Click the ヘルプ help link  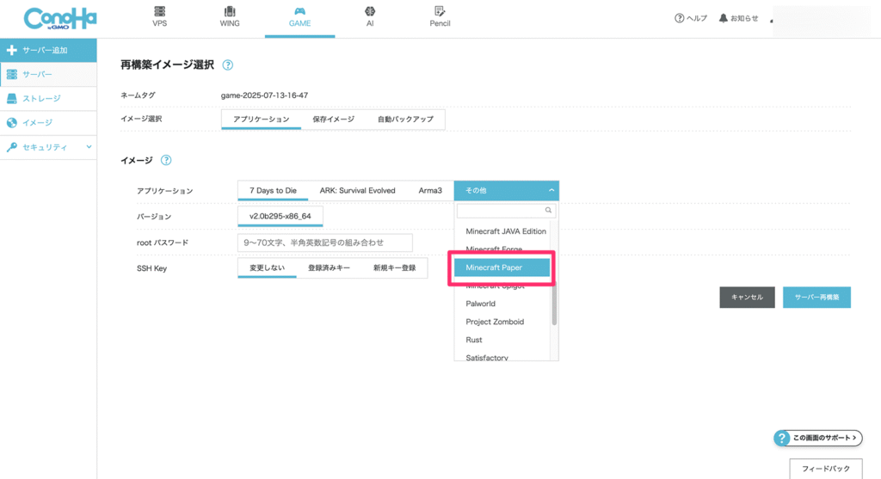pos(691,19)
